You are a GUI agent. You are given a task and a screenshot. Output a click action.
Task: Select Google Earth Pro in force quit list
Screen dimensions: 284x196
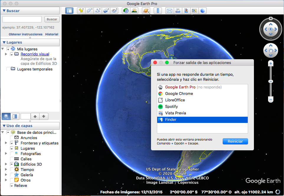(202, 87)
